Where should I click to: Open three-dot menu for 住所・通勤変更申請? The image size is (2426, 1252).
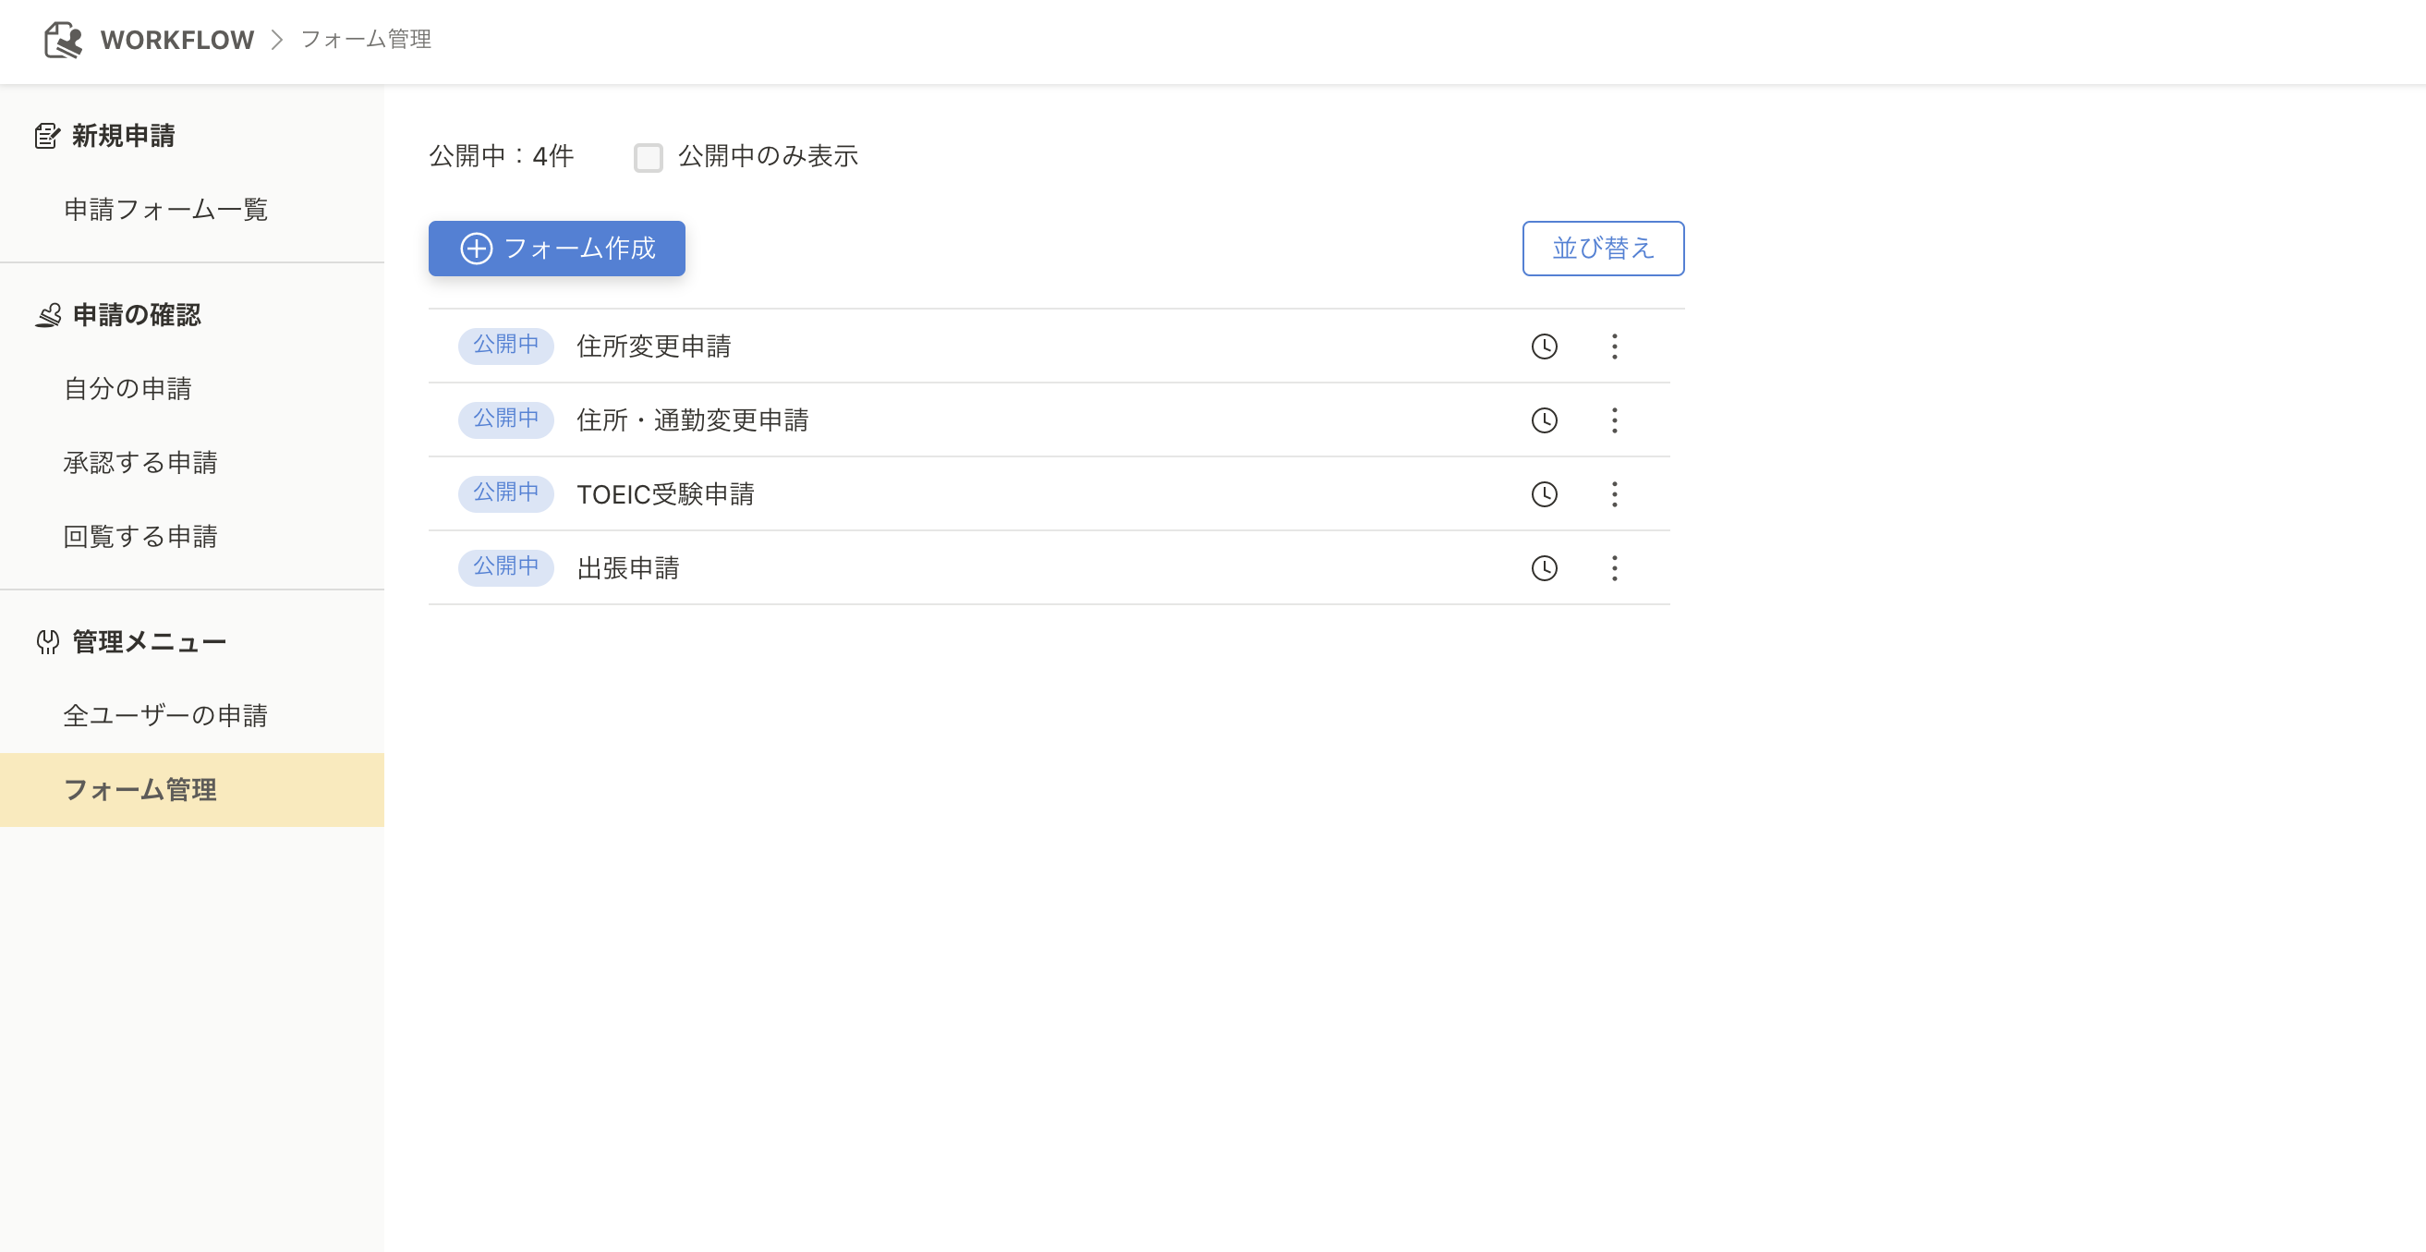1614,420
